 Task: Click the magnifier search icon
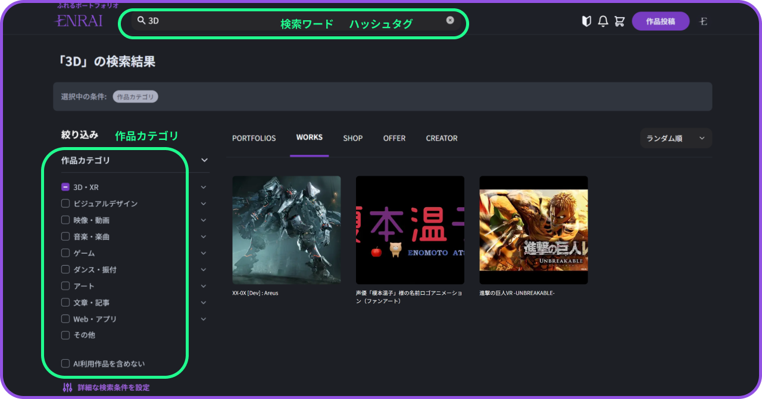point(141,20)
